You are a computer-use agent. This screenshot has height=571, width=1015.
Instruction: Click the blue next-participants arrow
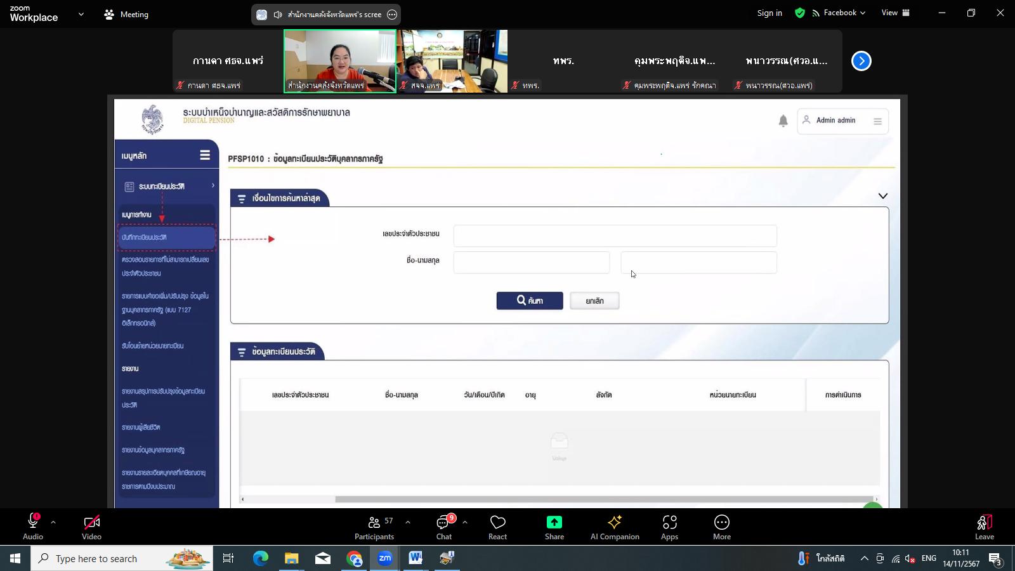[861, 61]
